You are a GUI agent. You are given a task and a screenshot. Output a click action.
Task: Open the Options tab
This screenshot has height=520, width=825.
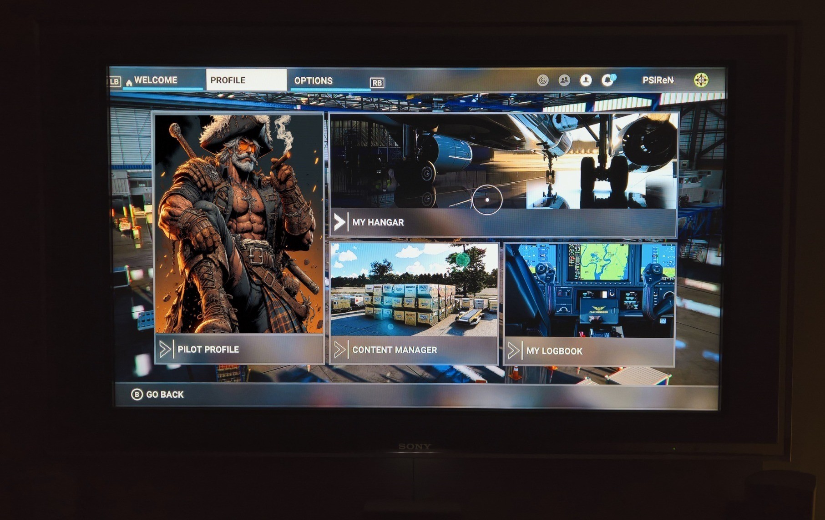coord(330,80)
